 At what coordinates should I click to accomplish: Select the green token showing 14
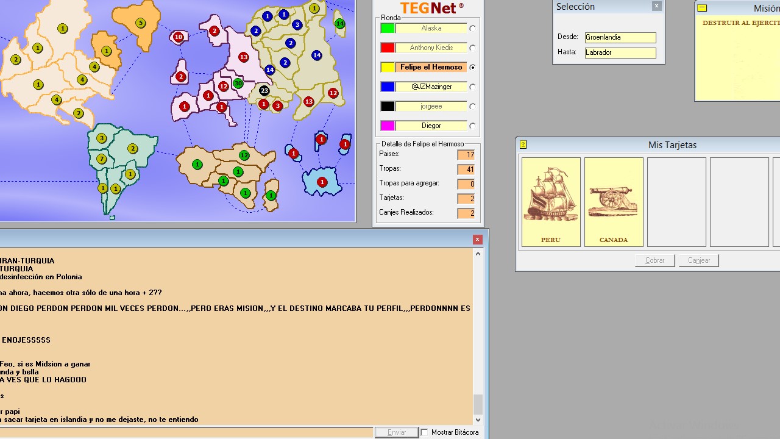(340, 24)
